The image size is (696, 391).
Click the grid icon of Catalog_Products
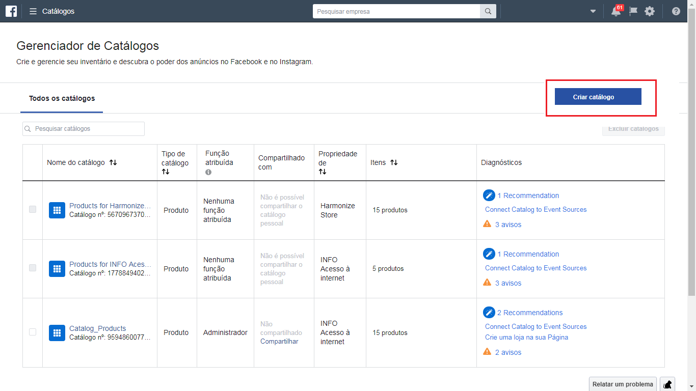click(57, 333)
